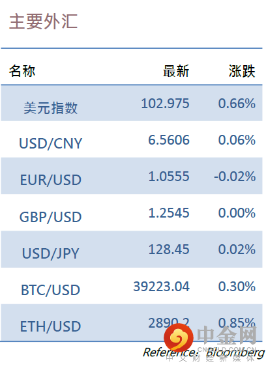Viewport: 266px width, 370px height.
Task: Click the 39223.04 BTC price
Action: (x=161, y=287)
